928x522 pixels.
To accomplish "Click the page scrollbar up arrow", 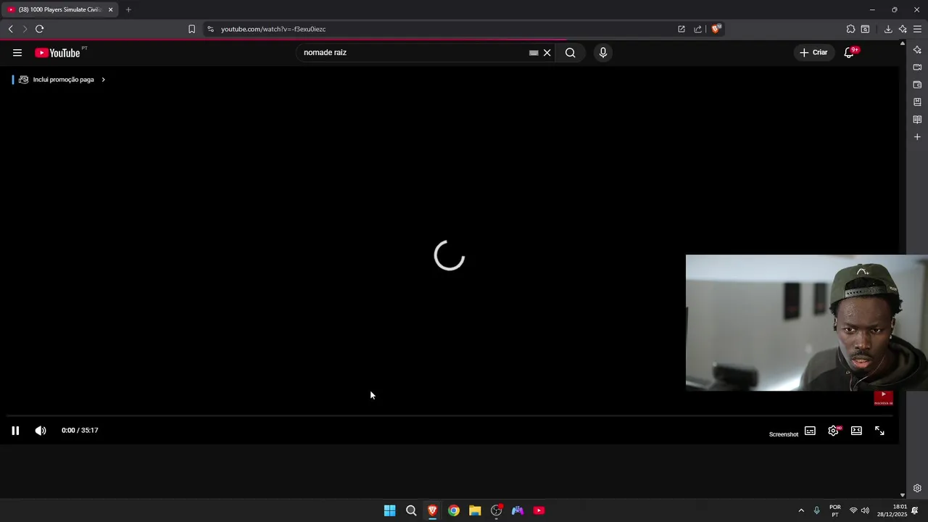I will point(903,43).
